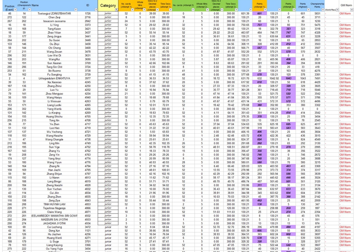Click ID cell 1121
This screenshot has width=357, height=252.
point(88,231)
